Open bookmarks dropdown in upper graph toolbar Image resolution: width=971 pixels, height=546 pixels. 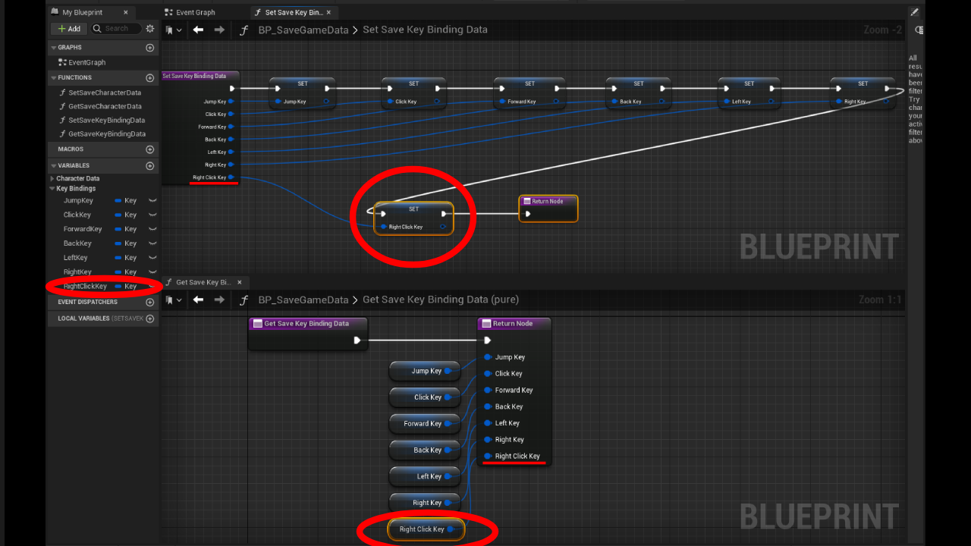point(174,30)
